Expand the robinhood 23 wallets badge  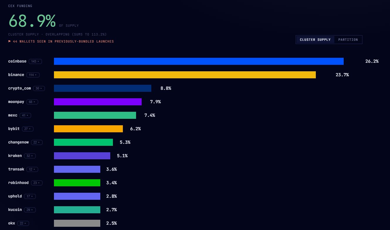(x=37, y=183)
